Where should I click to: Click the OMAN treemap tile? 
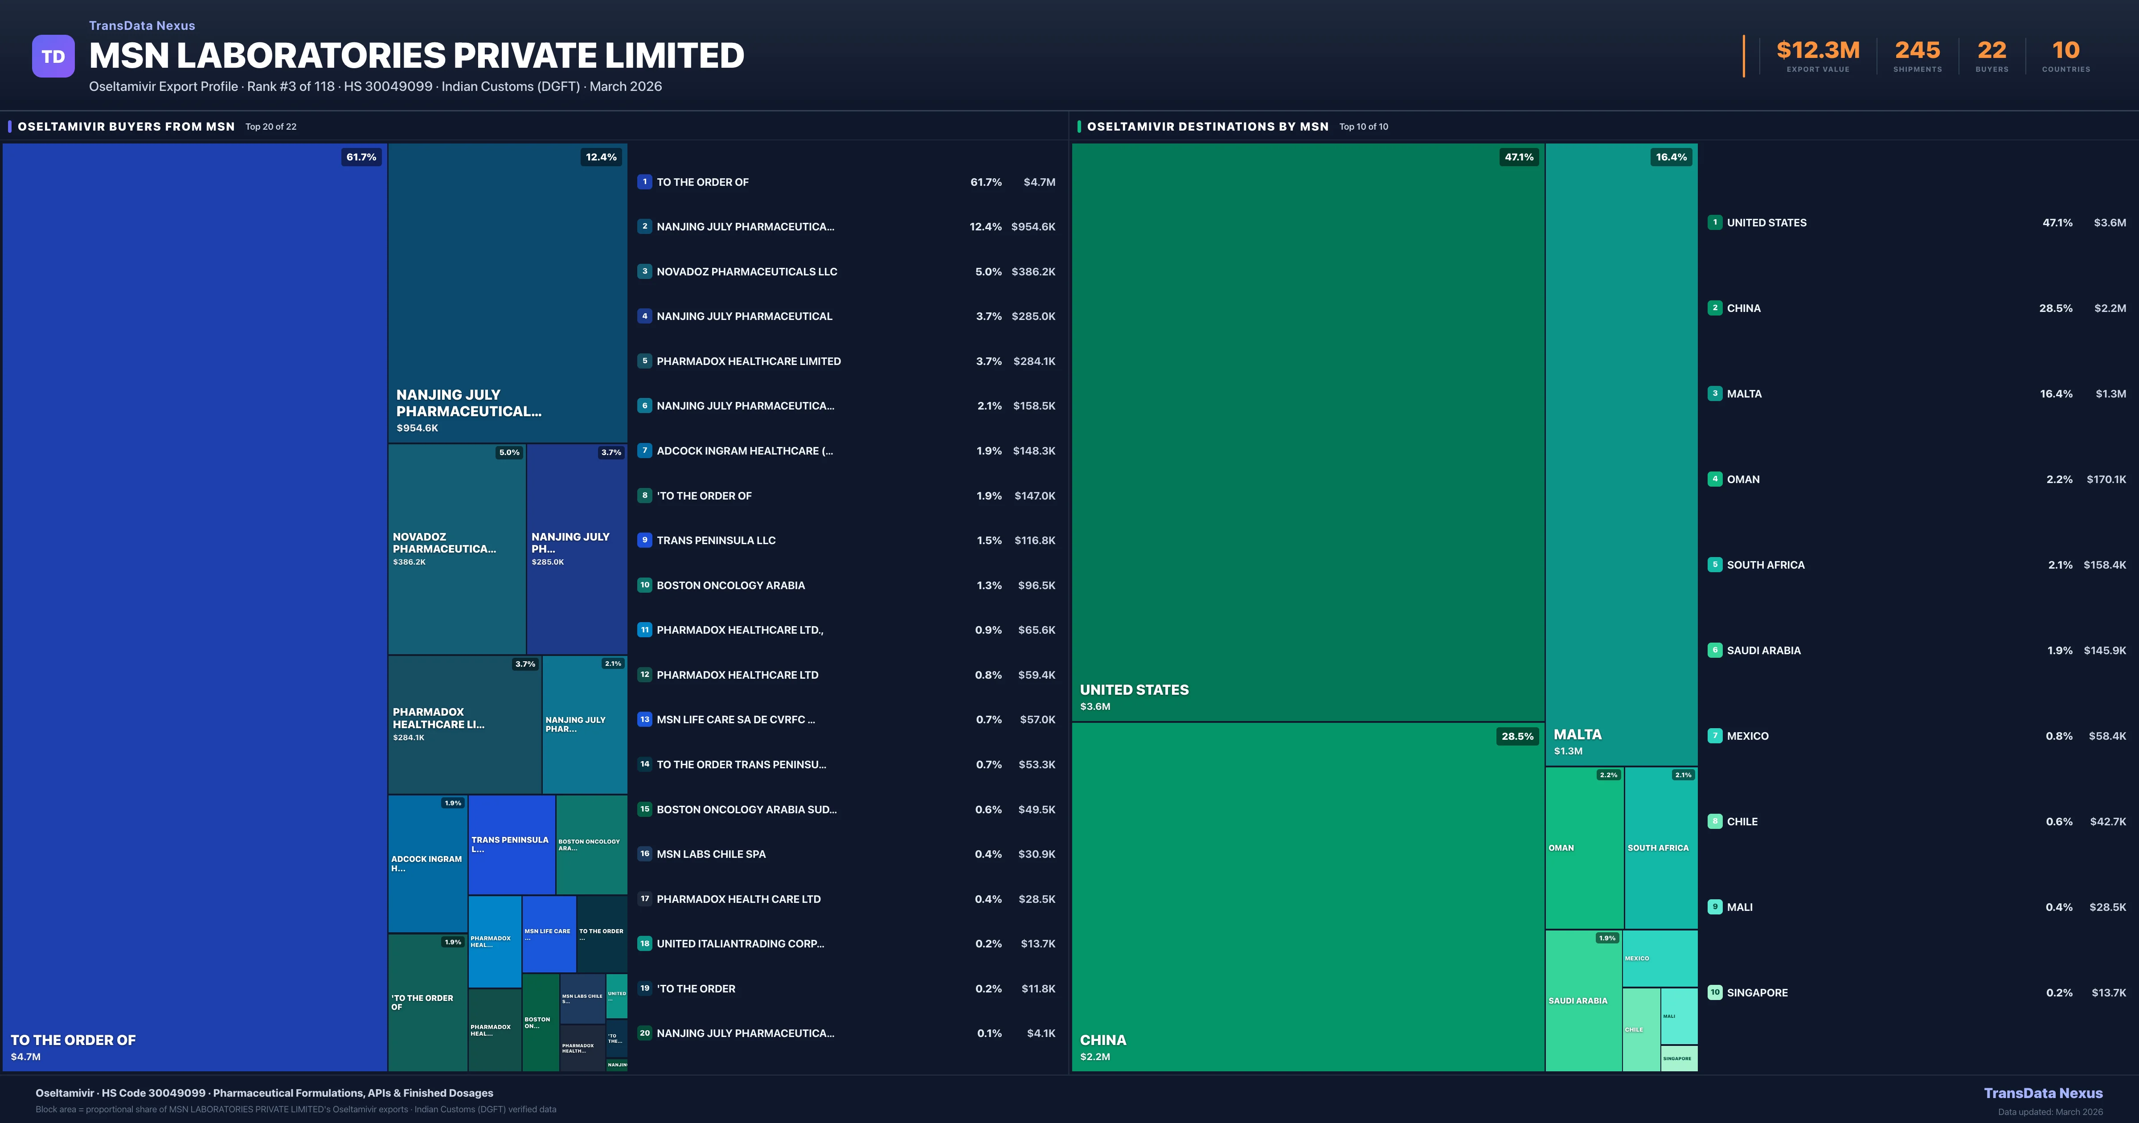tap(1583, 847)
